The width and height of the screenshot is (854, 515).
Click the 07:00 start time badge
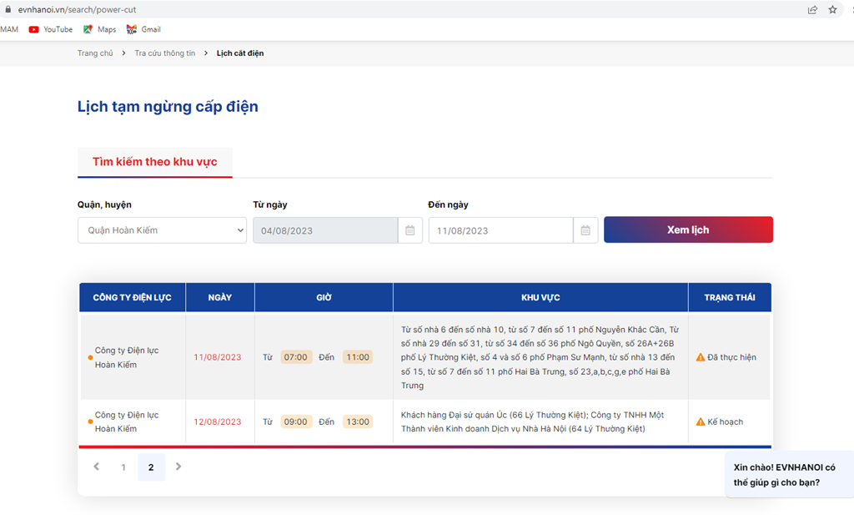(x=296, y=357)
